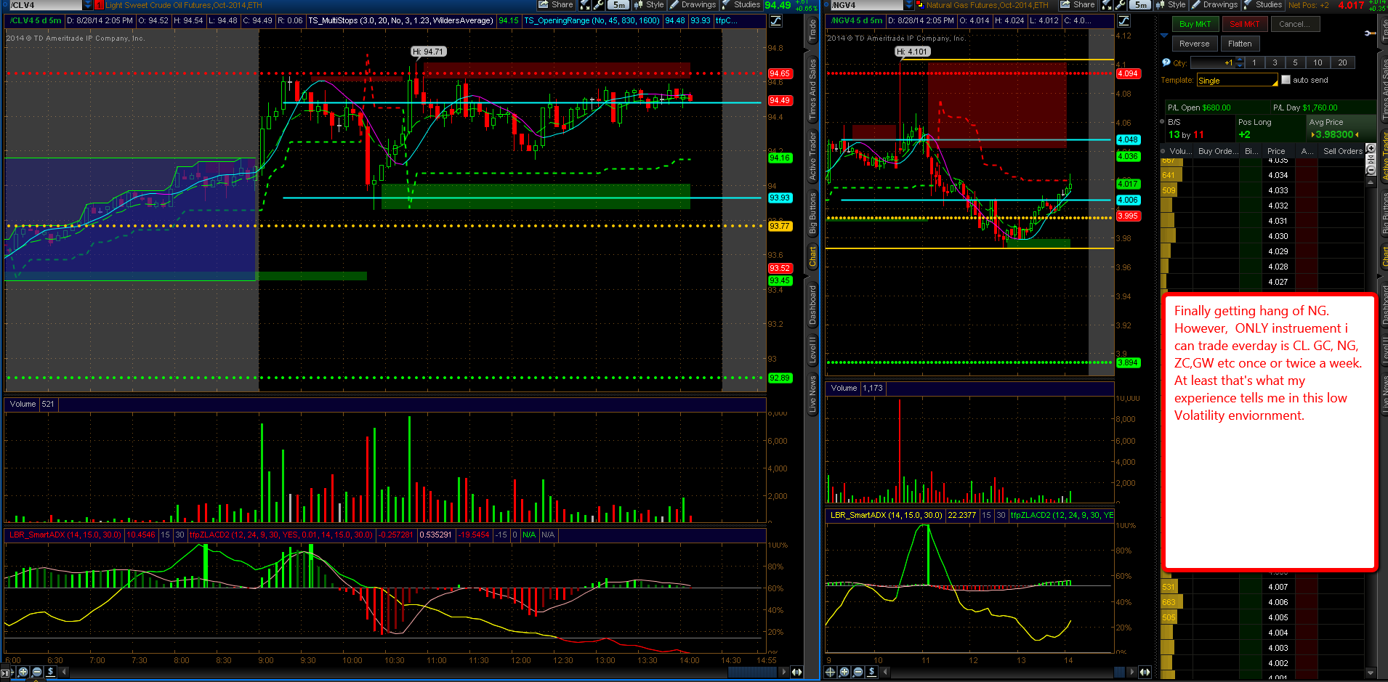Click the zoom-in magnifier below crude oil chart
The width and height of the screenshot is (1388, 682).
(23, 672)
